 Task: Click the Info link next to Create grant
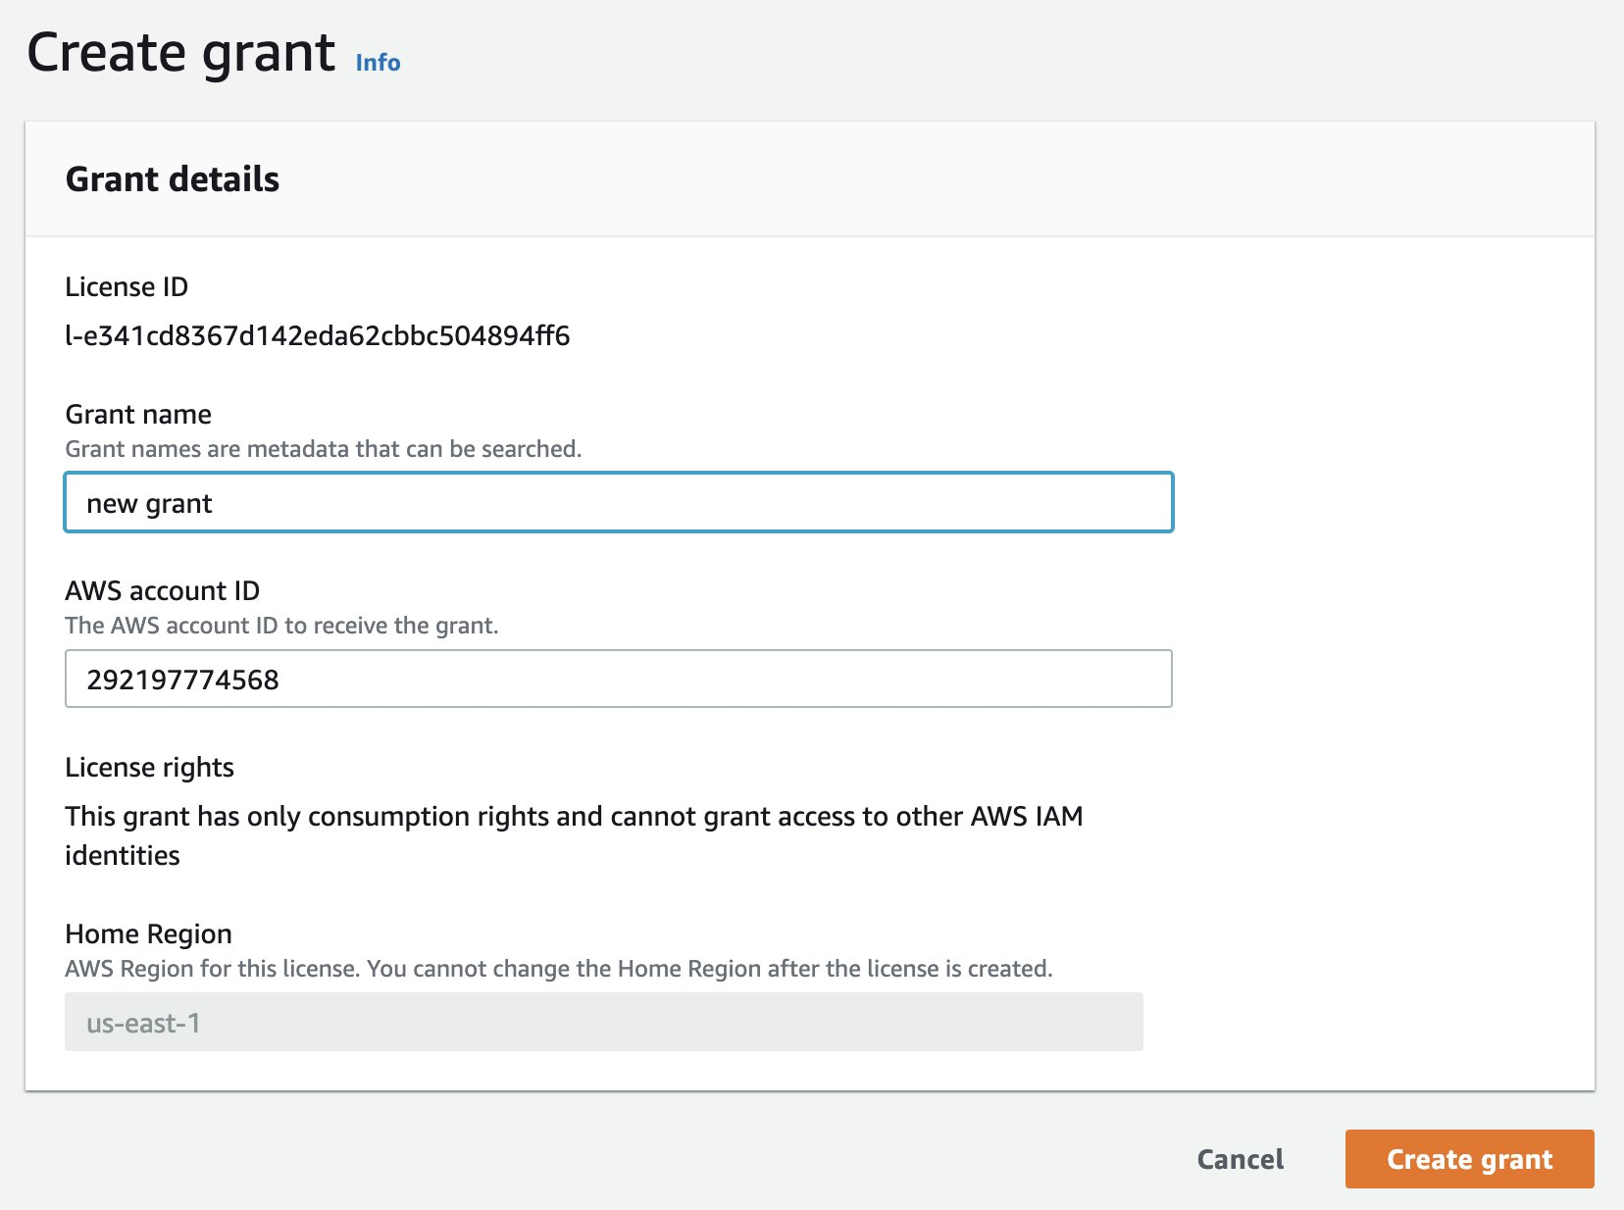377,63
